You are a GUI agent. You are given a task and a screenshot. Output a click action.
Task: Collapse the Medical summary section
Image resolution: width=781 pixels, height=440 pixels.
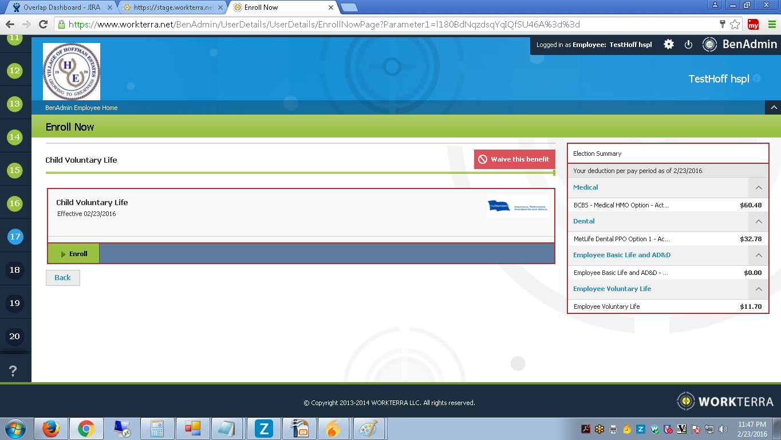click(758, 187)
